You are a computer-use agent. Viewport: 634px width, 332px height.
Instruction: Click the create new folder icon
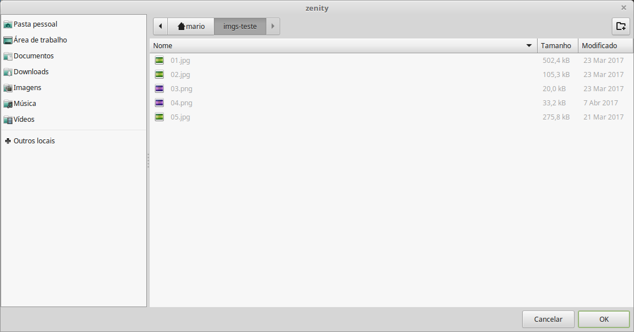[x=620, y=26]
